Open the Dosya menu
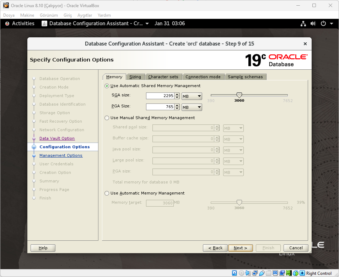This screenshot has width=339, height=277. tap(9, 15)
